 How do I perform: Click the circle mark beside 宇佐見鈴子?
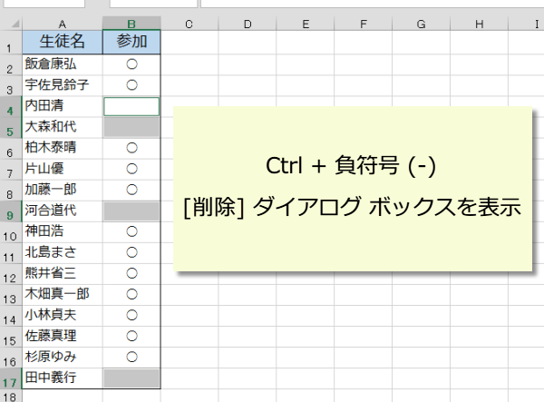[x=131, y=85]
